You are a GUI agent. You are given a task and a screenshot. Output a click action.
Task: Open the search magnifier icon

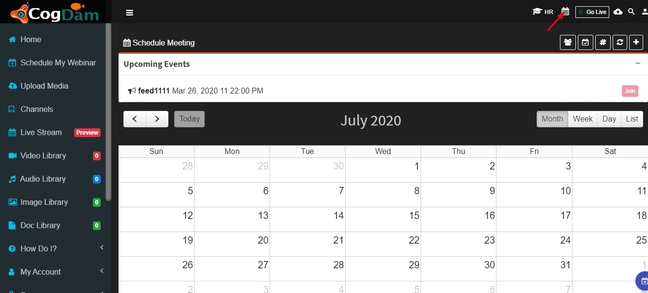[x=631, y=12]
